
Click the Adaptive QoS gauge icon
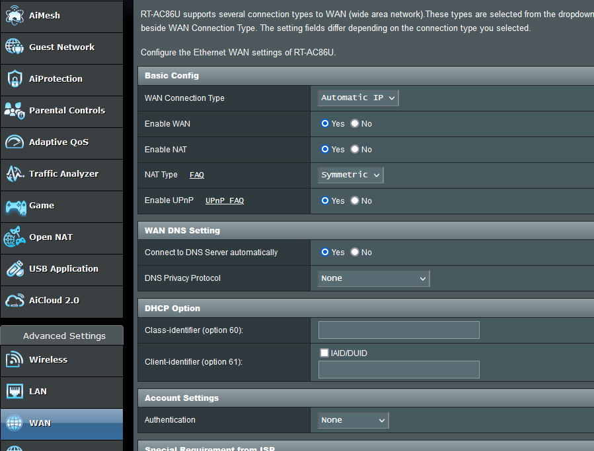click(x=15, y=142)
